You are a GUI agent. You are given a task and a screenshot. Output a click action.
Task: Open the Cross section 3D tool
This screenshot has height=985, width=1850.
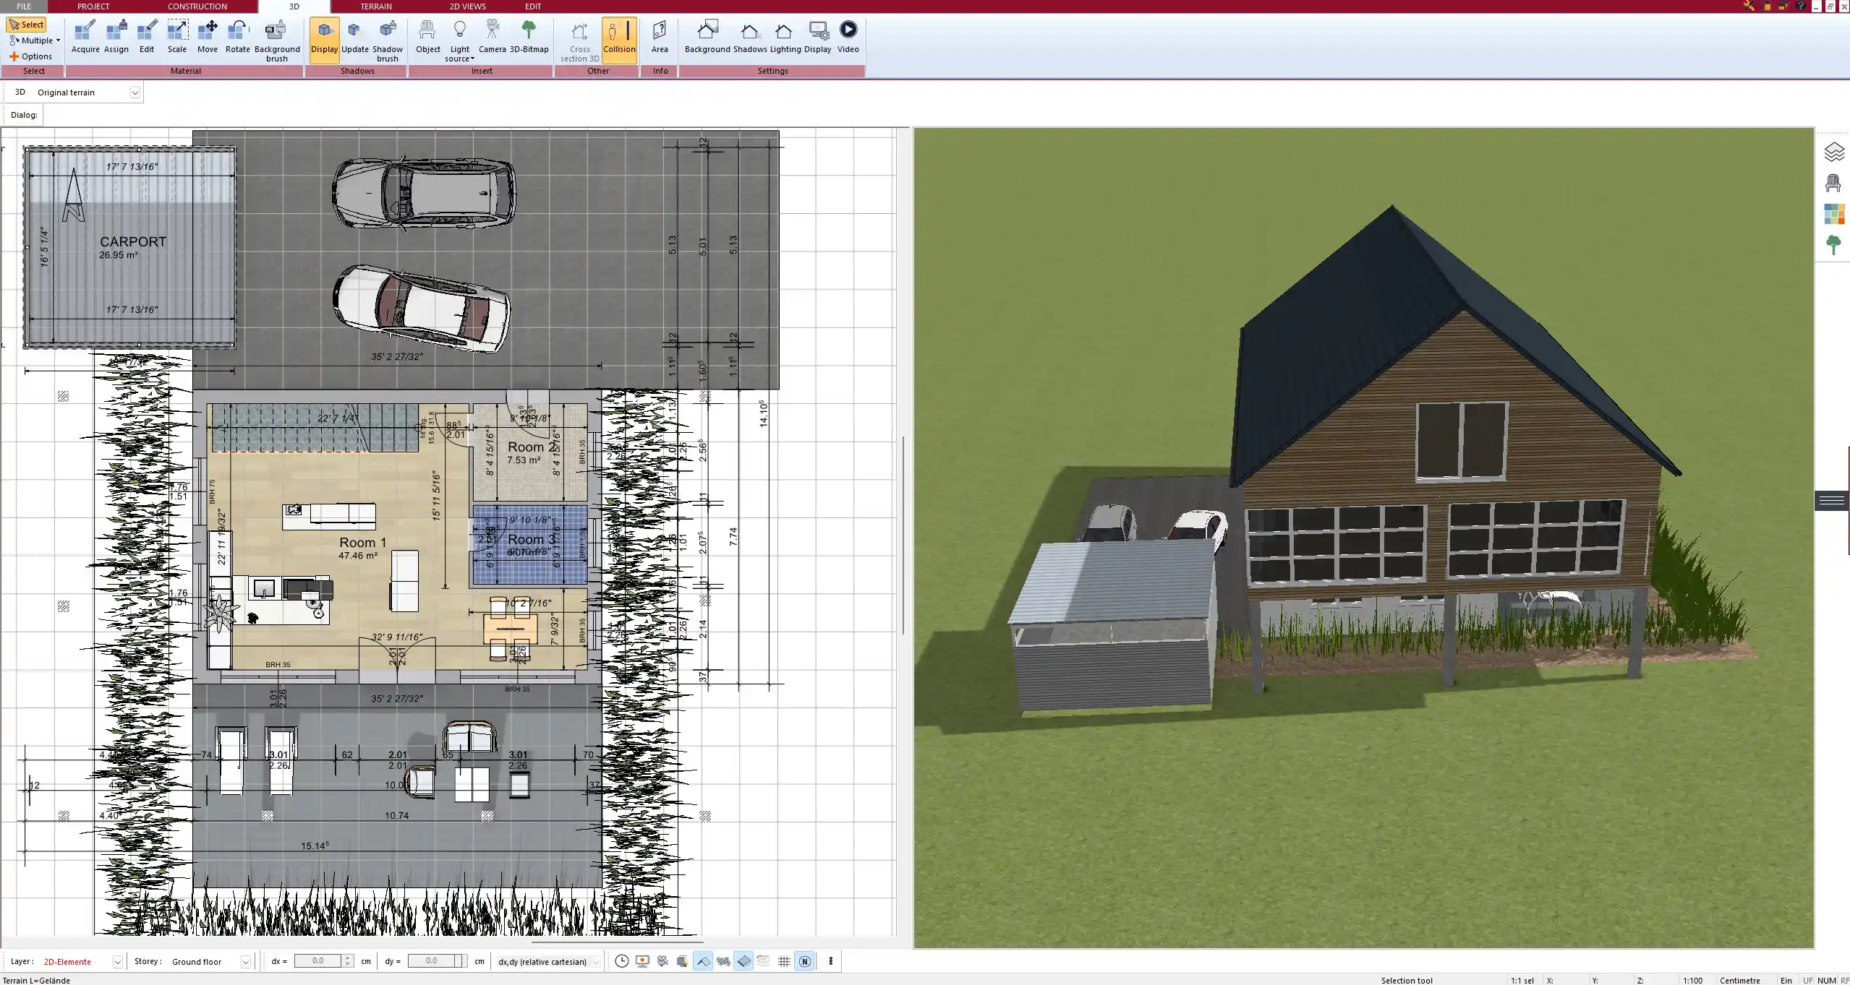tap(579, 41)
